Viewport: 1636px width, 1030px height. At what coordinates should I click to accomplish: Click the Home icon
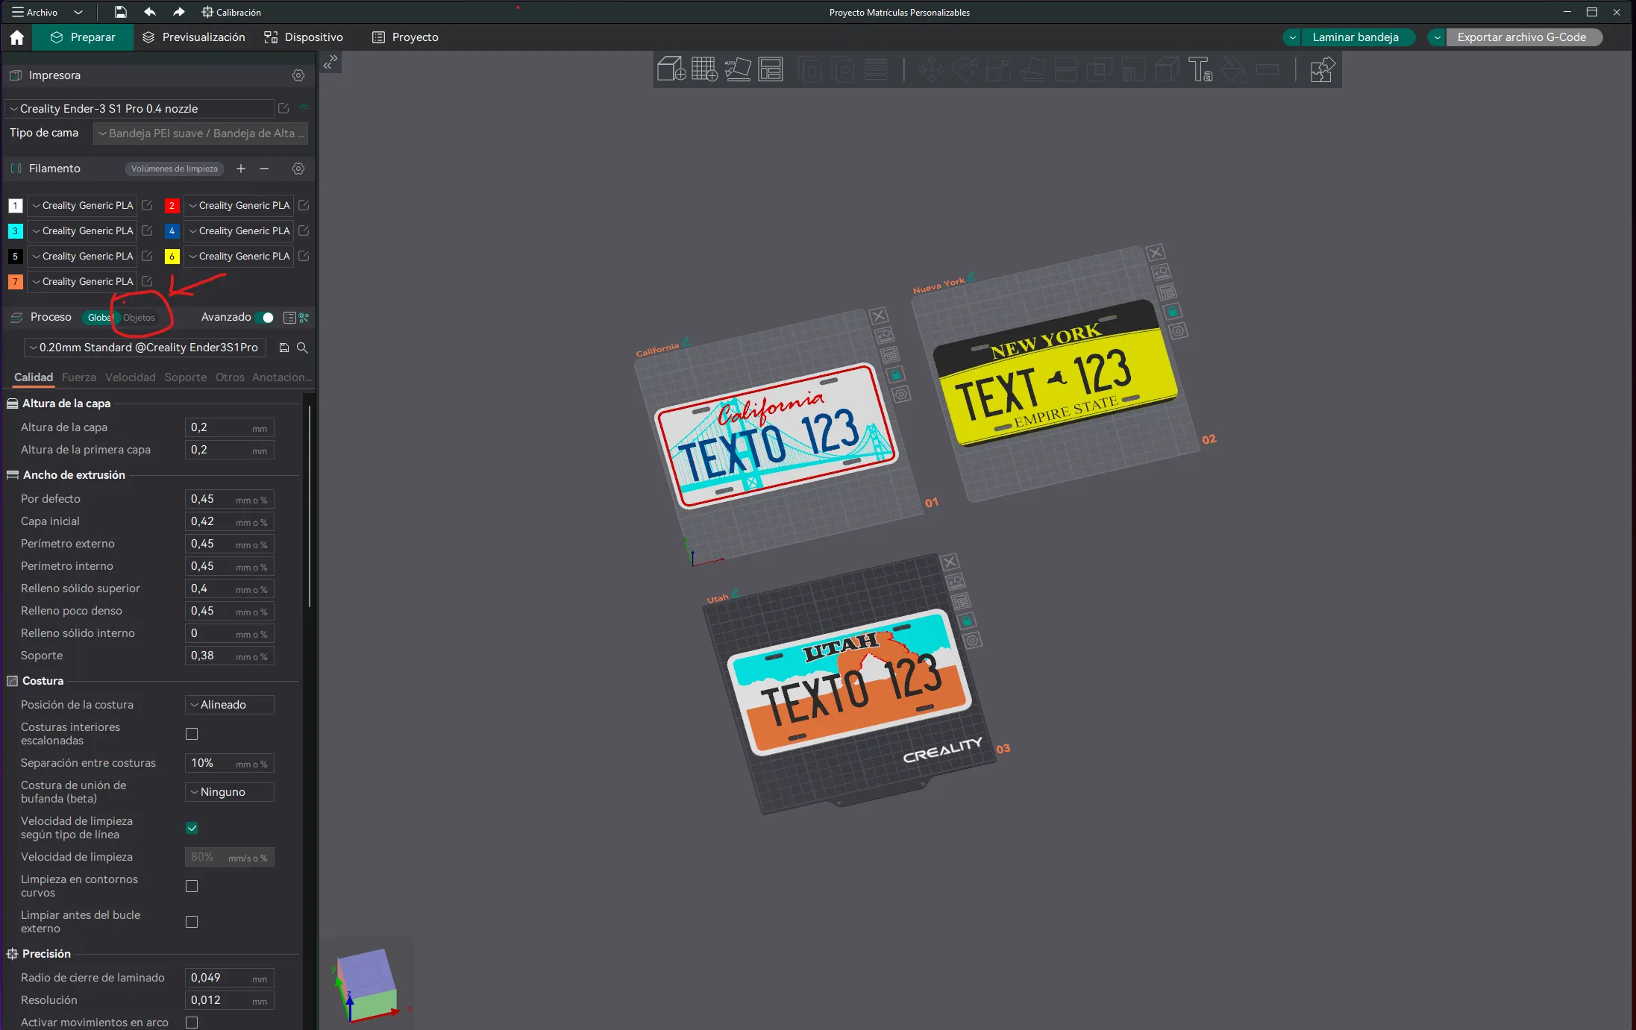[17, 37]
